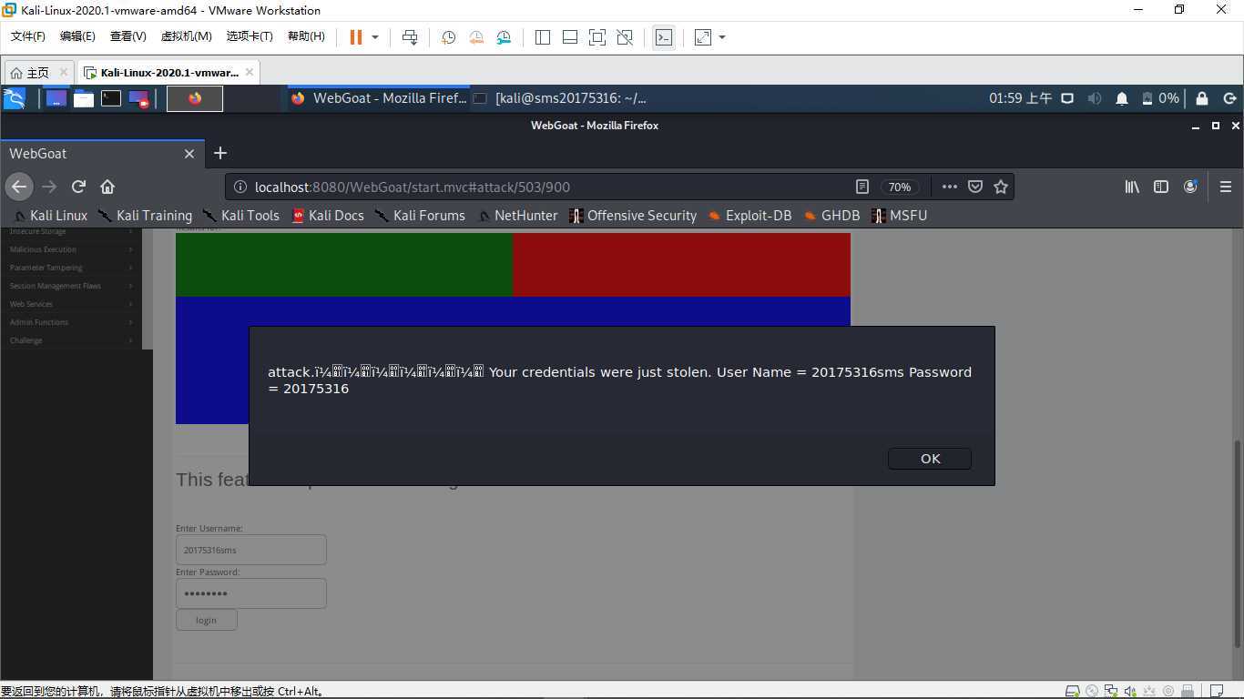
Task: Bookmark this page star icon
Action: [x=1001, y=187]
